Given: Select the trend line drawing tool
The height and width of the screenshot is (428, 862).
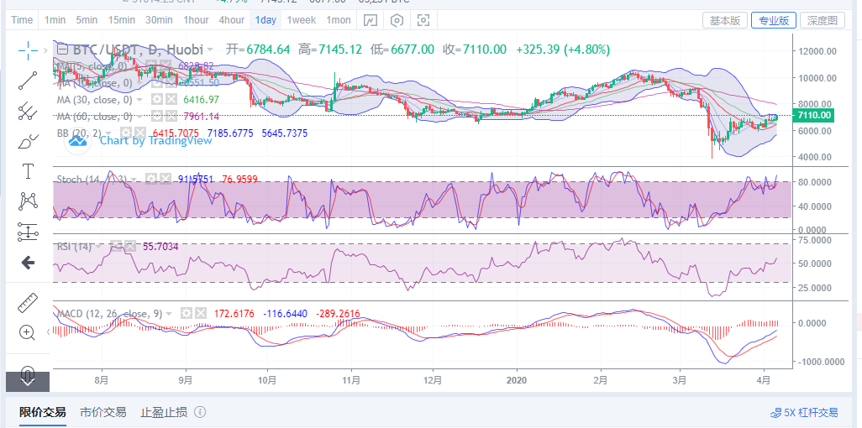Looking at the screenshot, I should tap(28, 81).
